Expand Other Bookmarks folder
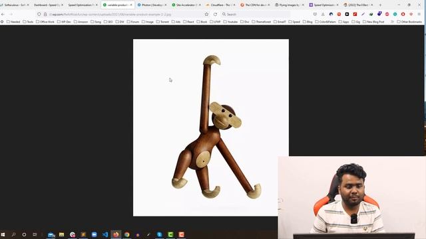 [x=409, y=22]
